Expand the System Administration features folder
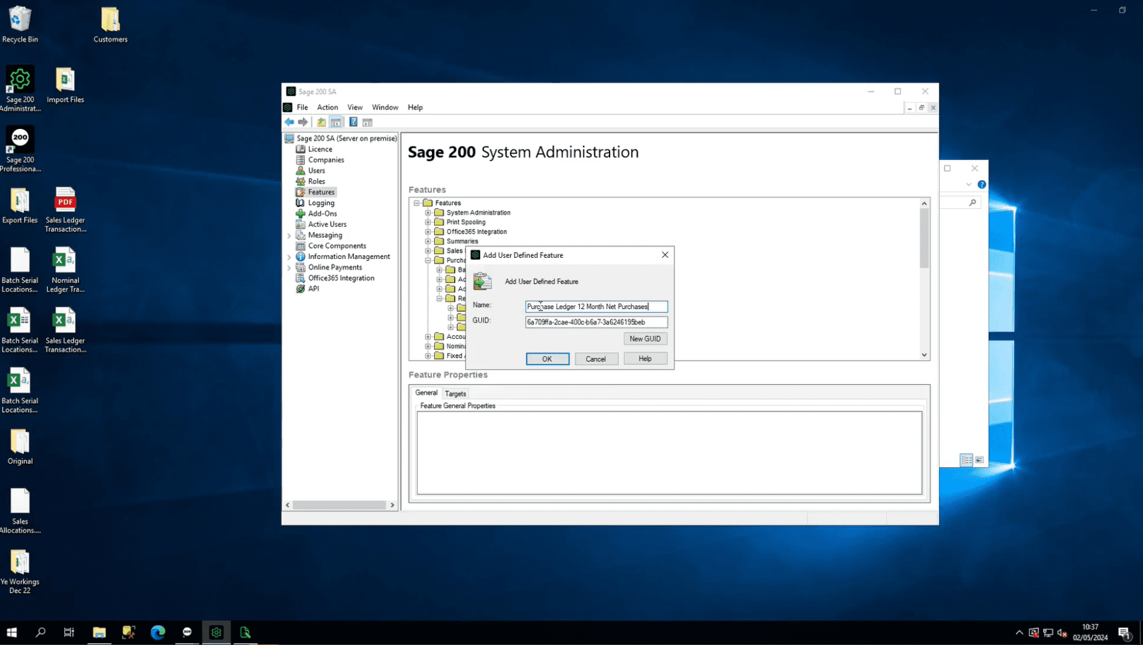The height and width of the screenshot is (645, 1143). [428, 213]
